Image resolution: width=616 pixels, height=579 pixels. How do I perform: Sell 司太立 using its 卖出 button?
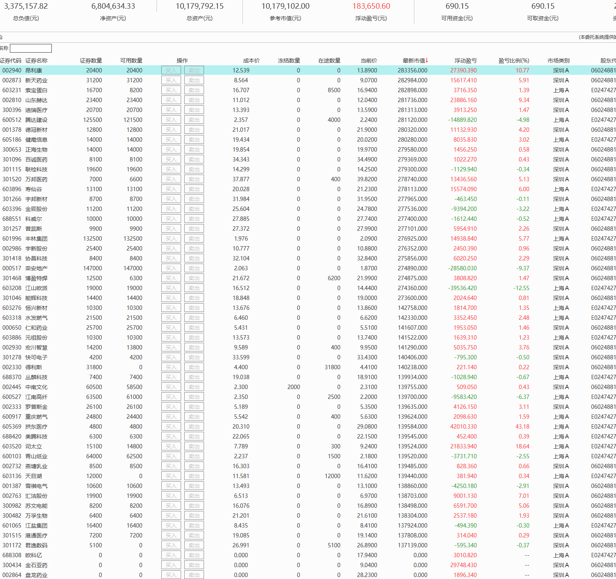pos(194,446)
